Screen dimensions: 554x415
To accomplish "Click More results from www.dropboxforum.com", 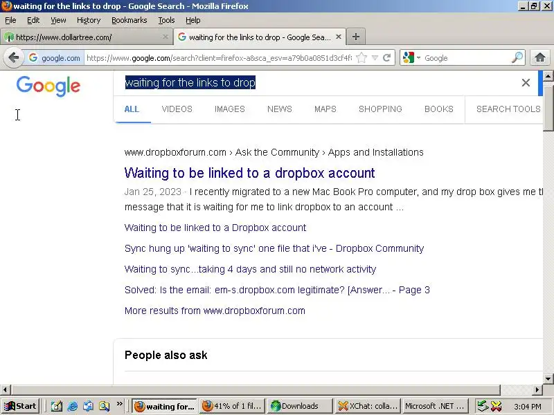I will click(215, 311).
